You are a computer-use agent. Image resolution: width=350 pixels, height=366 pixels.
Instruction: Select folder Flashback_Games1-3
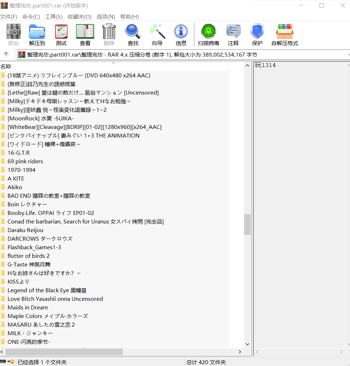34,247
